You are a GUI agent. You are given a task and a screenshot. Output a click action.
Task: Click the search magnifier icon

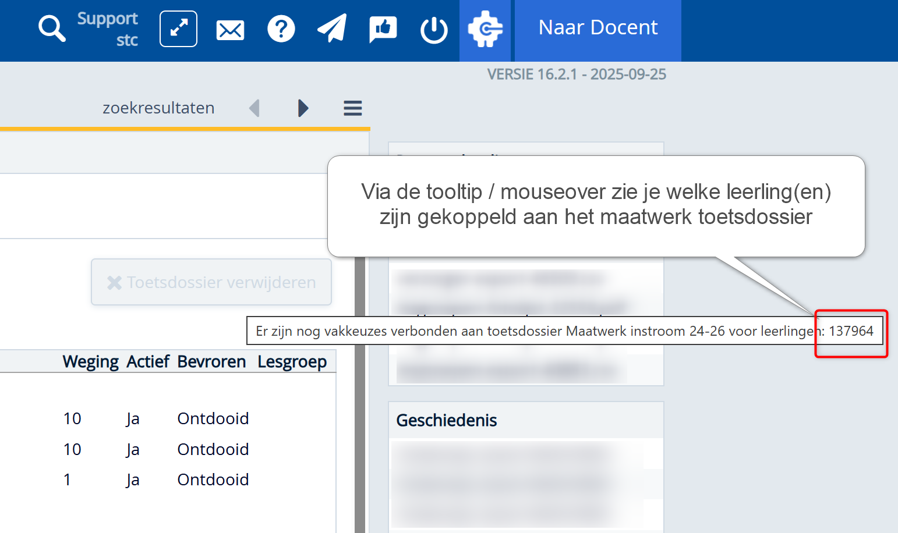[x=52, y=29]
